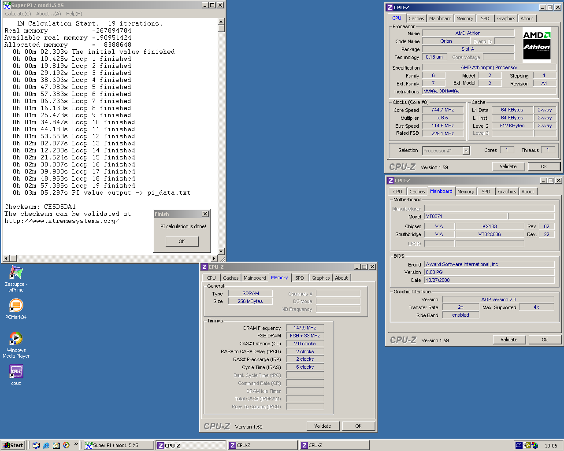
Task: Click the CS language indicator in tray
Action: click(x=519, y=445)
